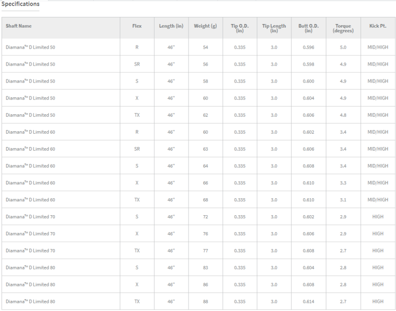This screenshot has height=311, width=396.
Task: Select weight value 76
Action: tap(205, 234)
